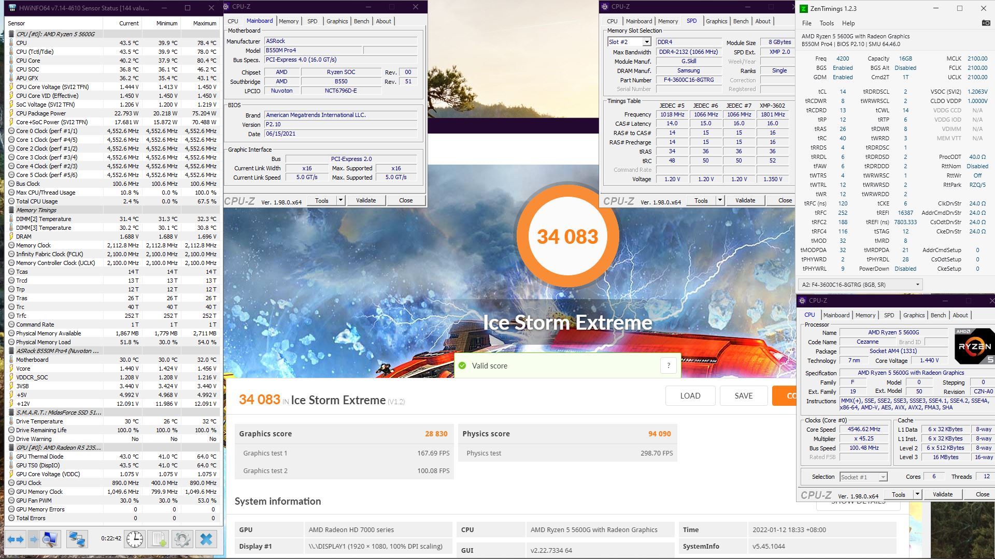995x559 pixels.
Task: Select Infinity Fabric Clock (FCLK) row
Action: point(113,254)
